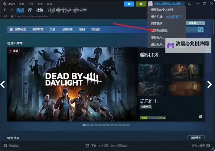Switch to the 社区 tab
Viewport: 215px width, 151px height.
click(40, 10)
